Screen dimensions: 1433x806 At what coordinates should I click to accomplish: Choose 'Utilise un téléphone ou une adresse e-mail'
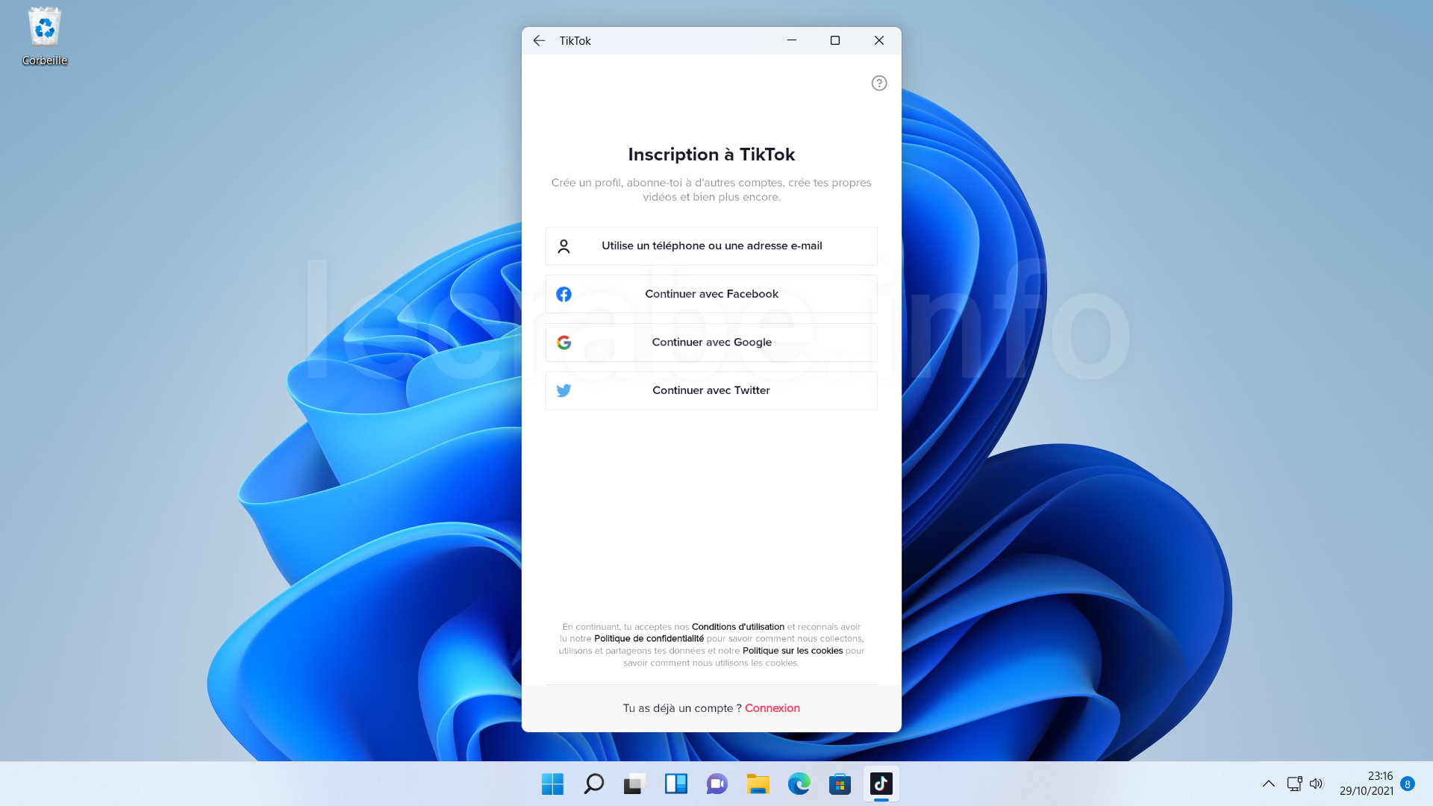(711, 246)
